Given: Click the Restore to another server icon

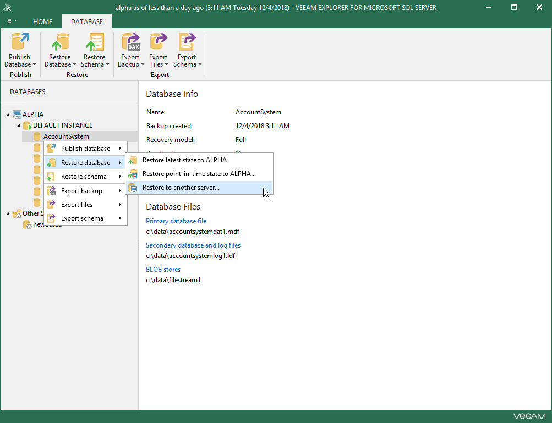Looking at the screenshot, I should pyautogui.click(x=133, y=188).
